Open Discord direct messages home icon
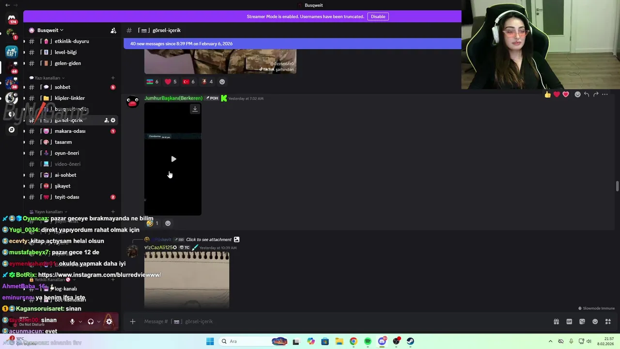The width and height of the screenshot is (620, 349). point(12,18)
